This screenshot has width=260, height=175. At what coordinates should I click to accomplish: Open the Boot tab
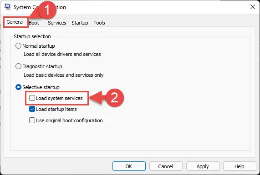pyautogui.click(x=34, y=23)
